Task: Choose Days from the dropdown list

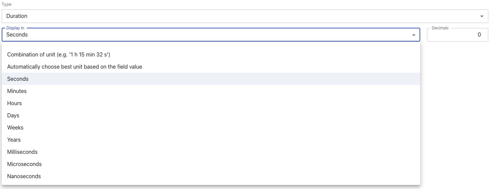Action: click(13, 115)
